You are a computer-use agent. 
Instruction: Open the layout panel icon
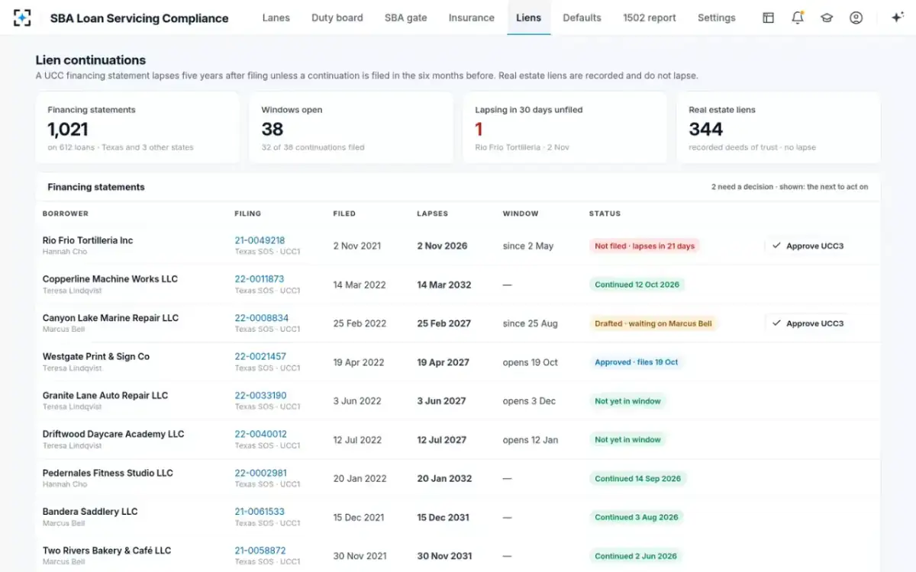point(768,18)
